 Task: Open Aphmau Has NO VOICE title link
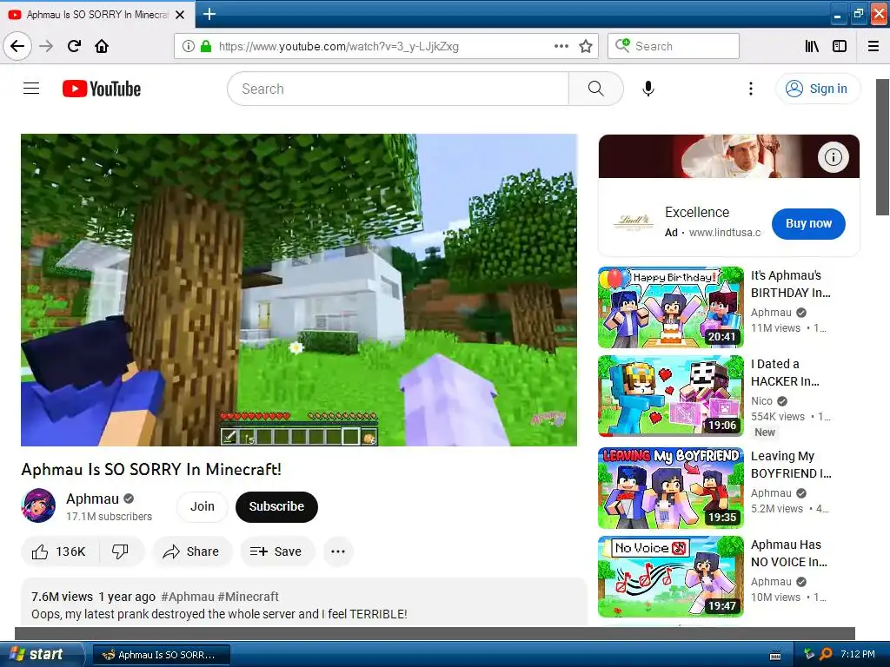click(x=789, y=553)
